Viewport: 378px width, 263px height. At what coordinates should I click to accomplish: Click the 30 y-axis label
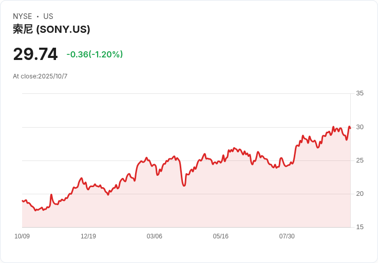click(360, 127)
